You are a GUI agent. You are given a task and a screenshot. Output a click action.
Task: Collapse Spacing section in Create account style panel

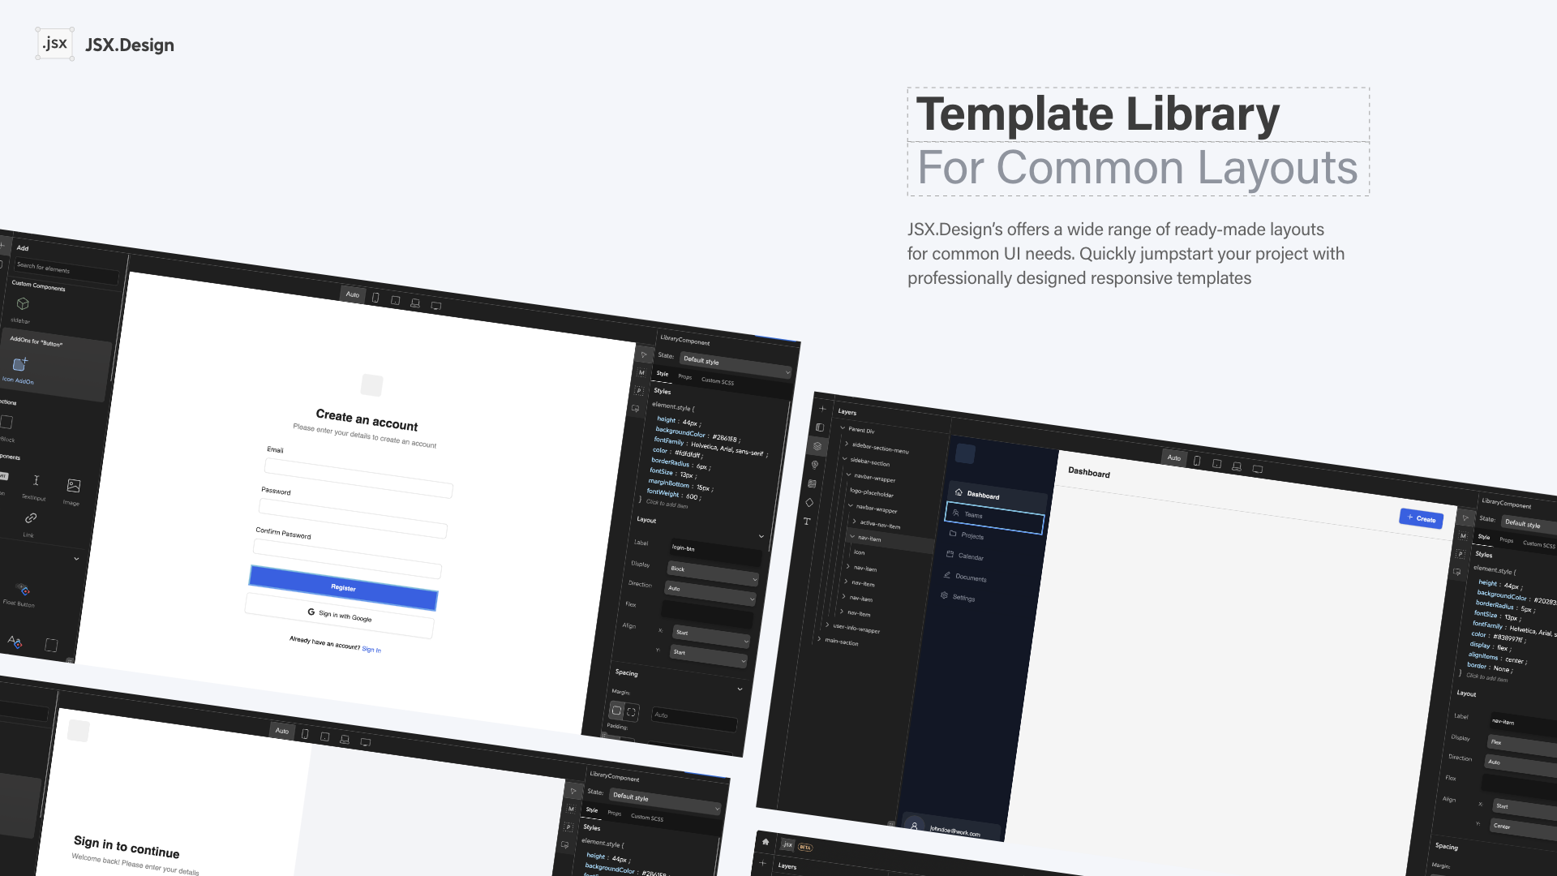740,689
